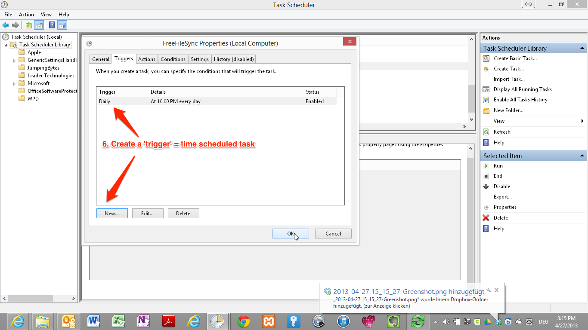This screenshot has height=330, width=588.
Task: Expand the GenericSettingsHandl folder node
Action: pyautogui.click(x=15, y=61)
